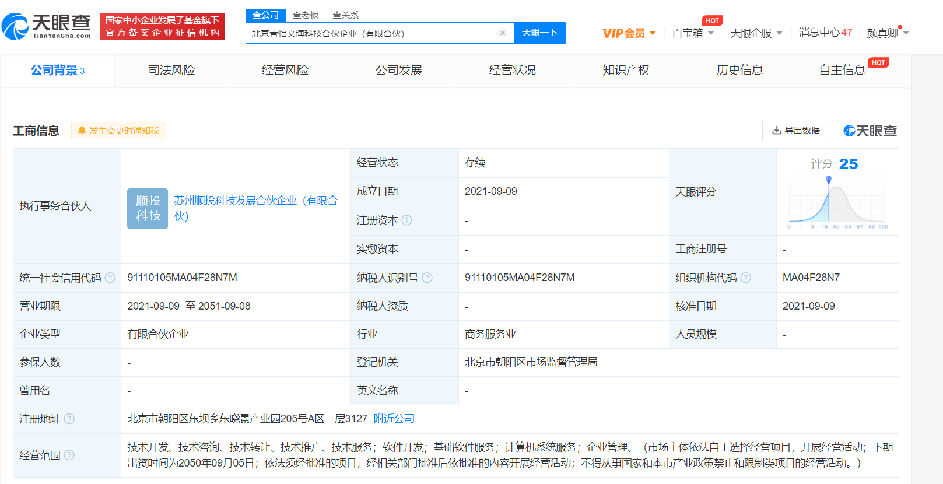Viewport: 943px width, 484px height.
Task: Switch to the 经营风险 tab
Action: pyautogui.click(x=285, y=71)
